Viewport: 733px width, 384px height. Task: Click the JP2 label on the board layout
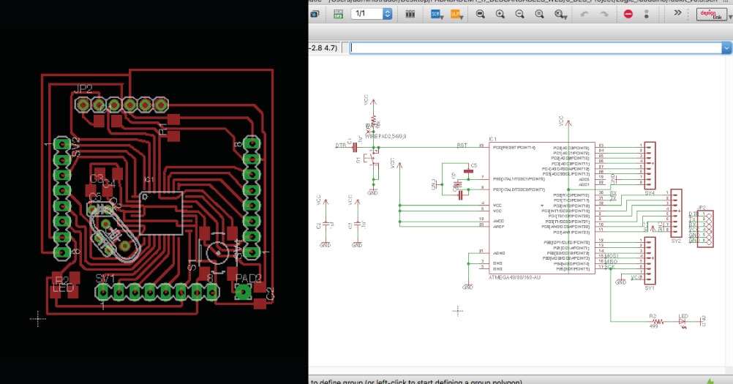coord(83,89)
